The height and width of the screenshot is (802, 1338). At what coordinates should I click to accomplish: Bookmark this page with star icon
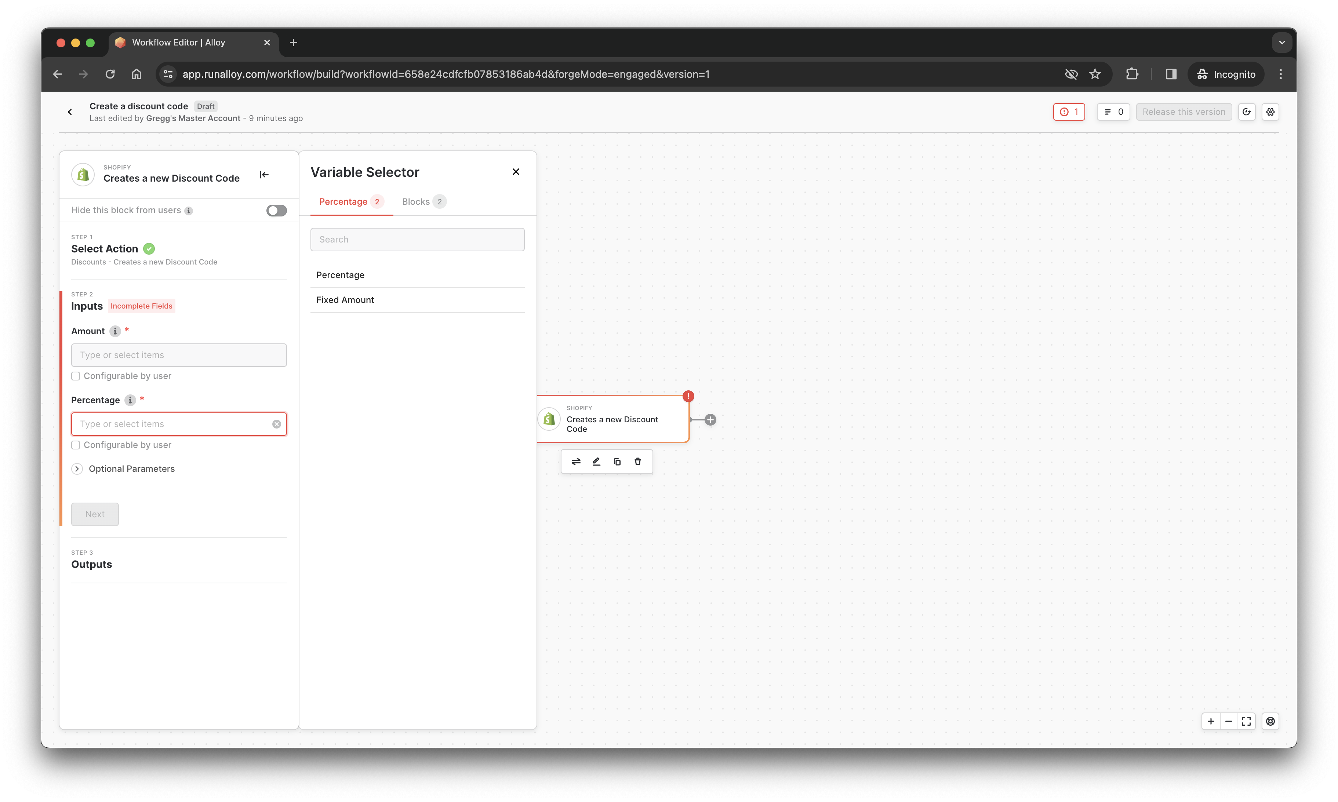click(x=1095, y=74)
